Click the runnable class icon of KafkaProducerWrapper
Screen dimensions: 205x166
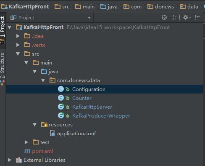point(61,115)
